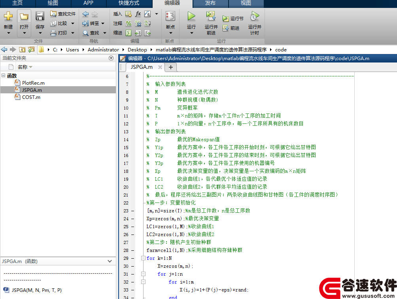This screenshot has width=397, height=299.
Task: Click Users in the folder path
Action: pos(72,49)
